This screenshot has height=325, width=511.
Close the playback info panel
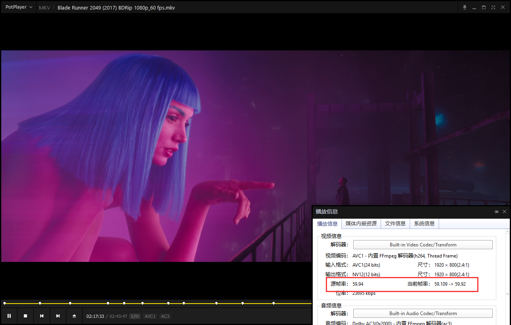tap(505, 212)
